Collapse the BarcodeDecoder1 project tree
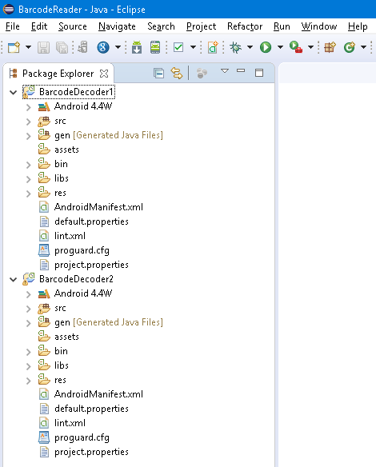The image size is (376, 467). click(13, 92)
